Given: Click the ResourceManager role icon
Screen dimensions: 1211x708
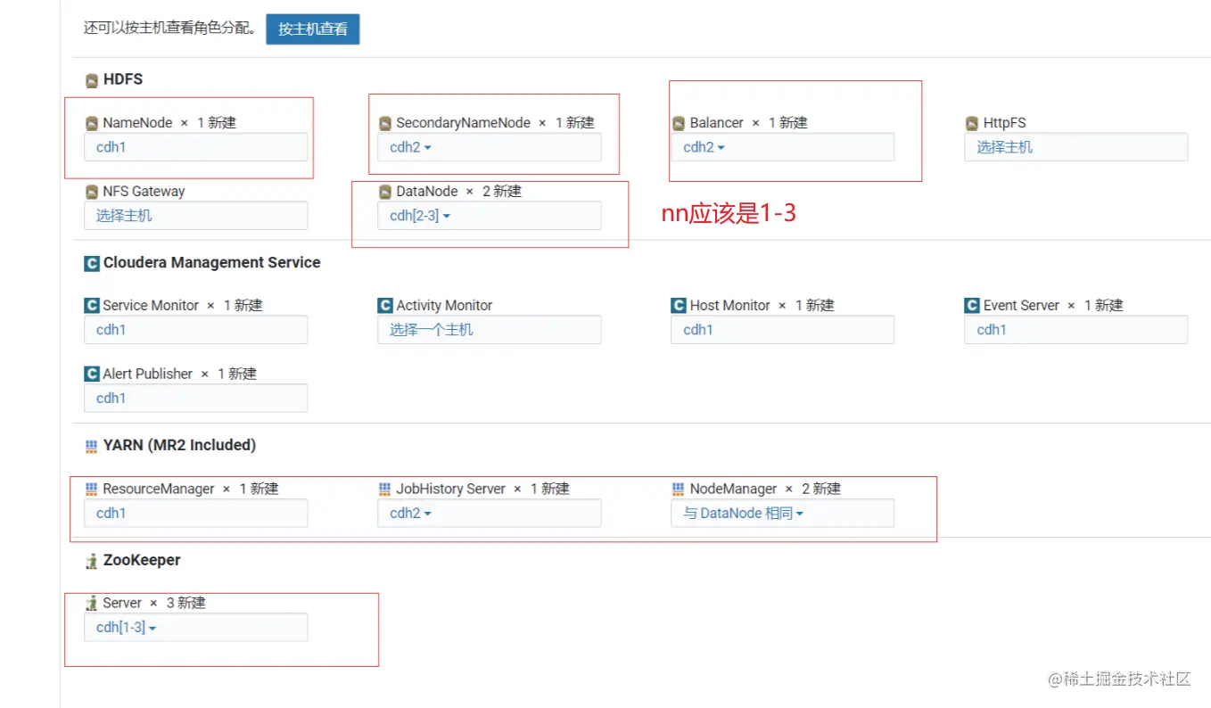Looking at the screenshot, I should pyautogui.click(x=91, y=490).
